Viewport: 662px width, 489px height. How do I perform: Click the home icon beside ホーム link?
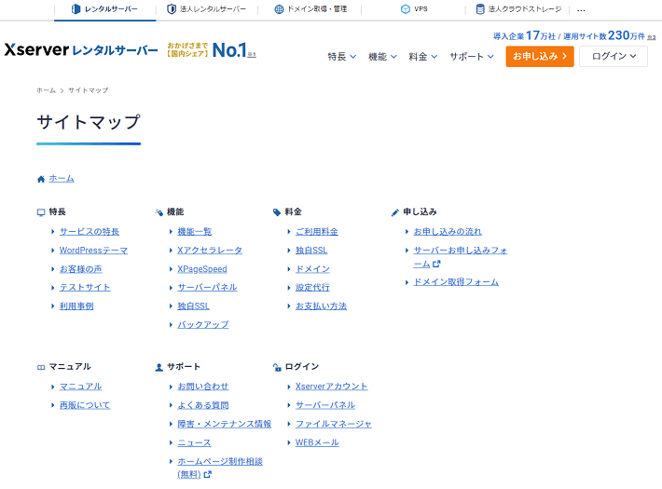(x=40, y=179)
